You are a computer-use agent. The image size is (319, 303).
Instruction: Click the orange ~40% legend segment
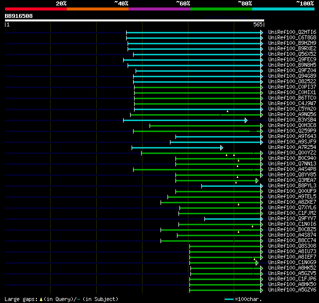click(98, 9)
